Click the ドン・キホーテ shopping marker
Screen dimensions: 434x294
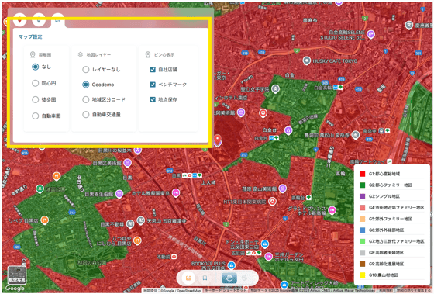[265, 244]
